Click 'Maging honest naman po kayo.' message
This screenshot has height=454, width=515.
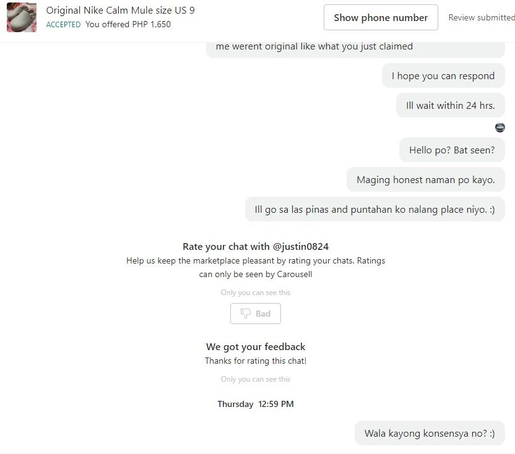click(x=426, y=179)
